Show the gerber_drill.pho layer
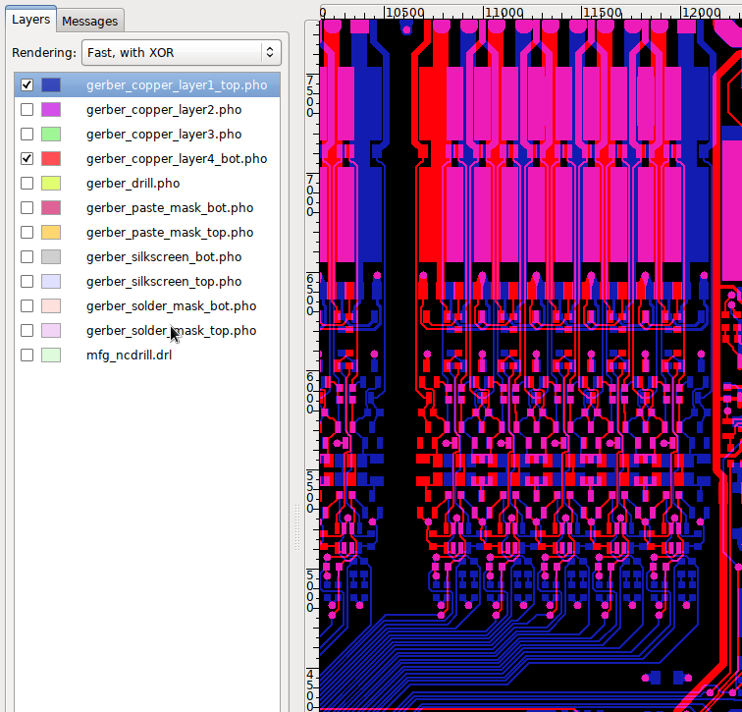Viewport: 742px width, 712px height. click(x=26, y=184)
